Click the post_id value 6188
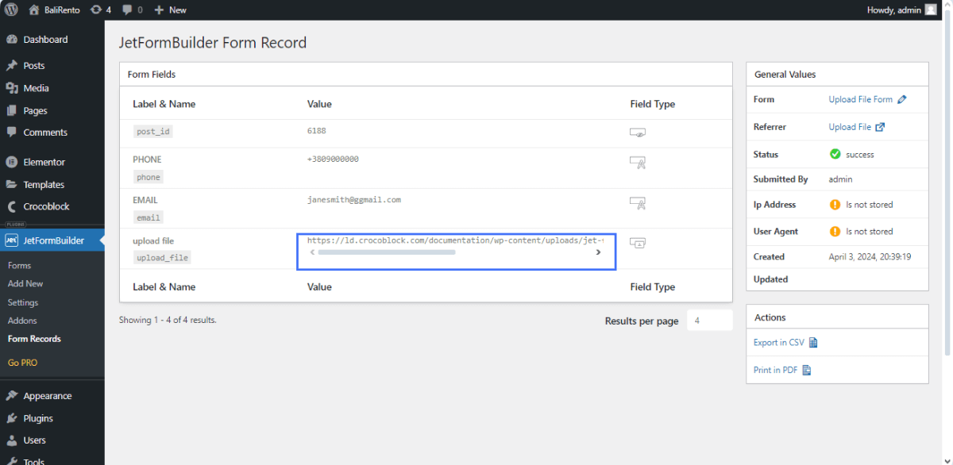This screenshot has height=465, width=953. (x=317, y=131)
